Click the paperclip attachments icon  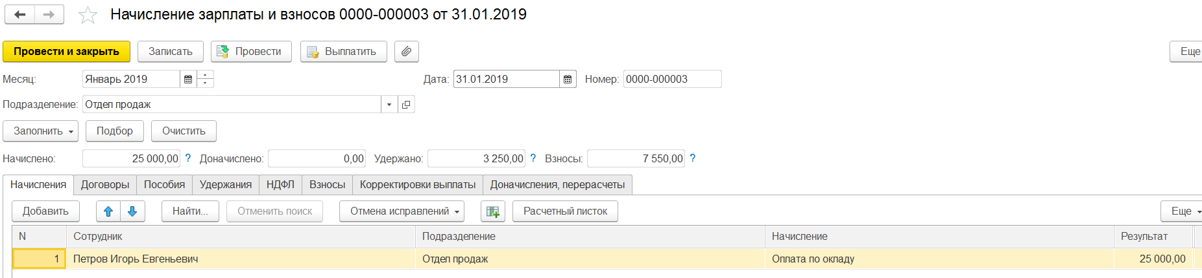406,52
